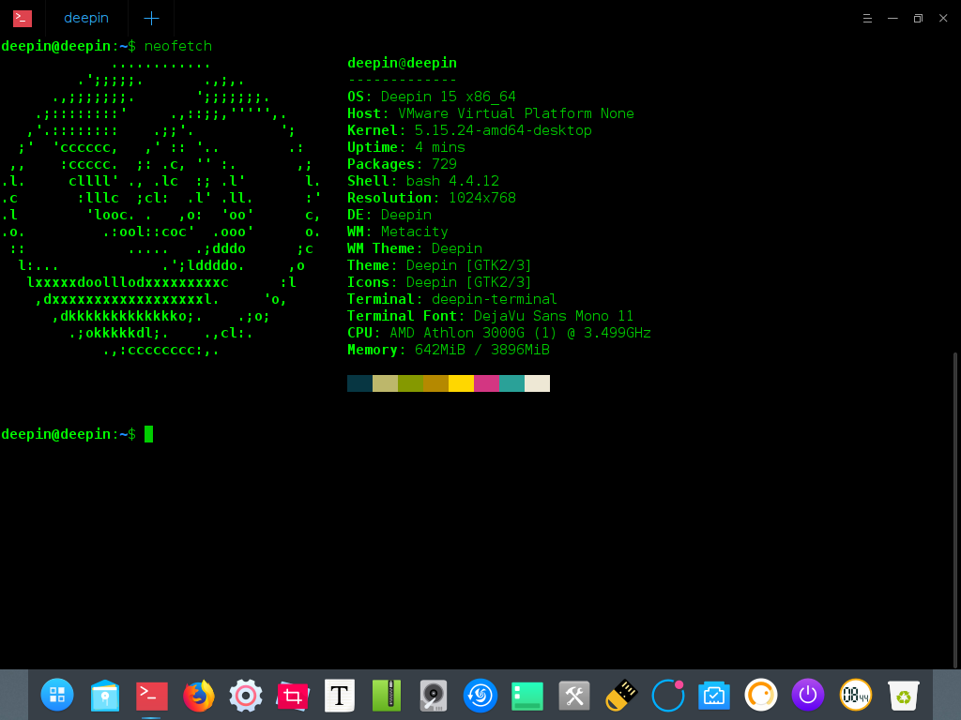
Task: Click the magenta pink color block
Action: click(x=487, y=383)
